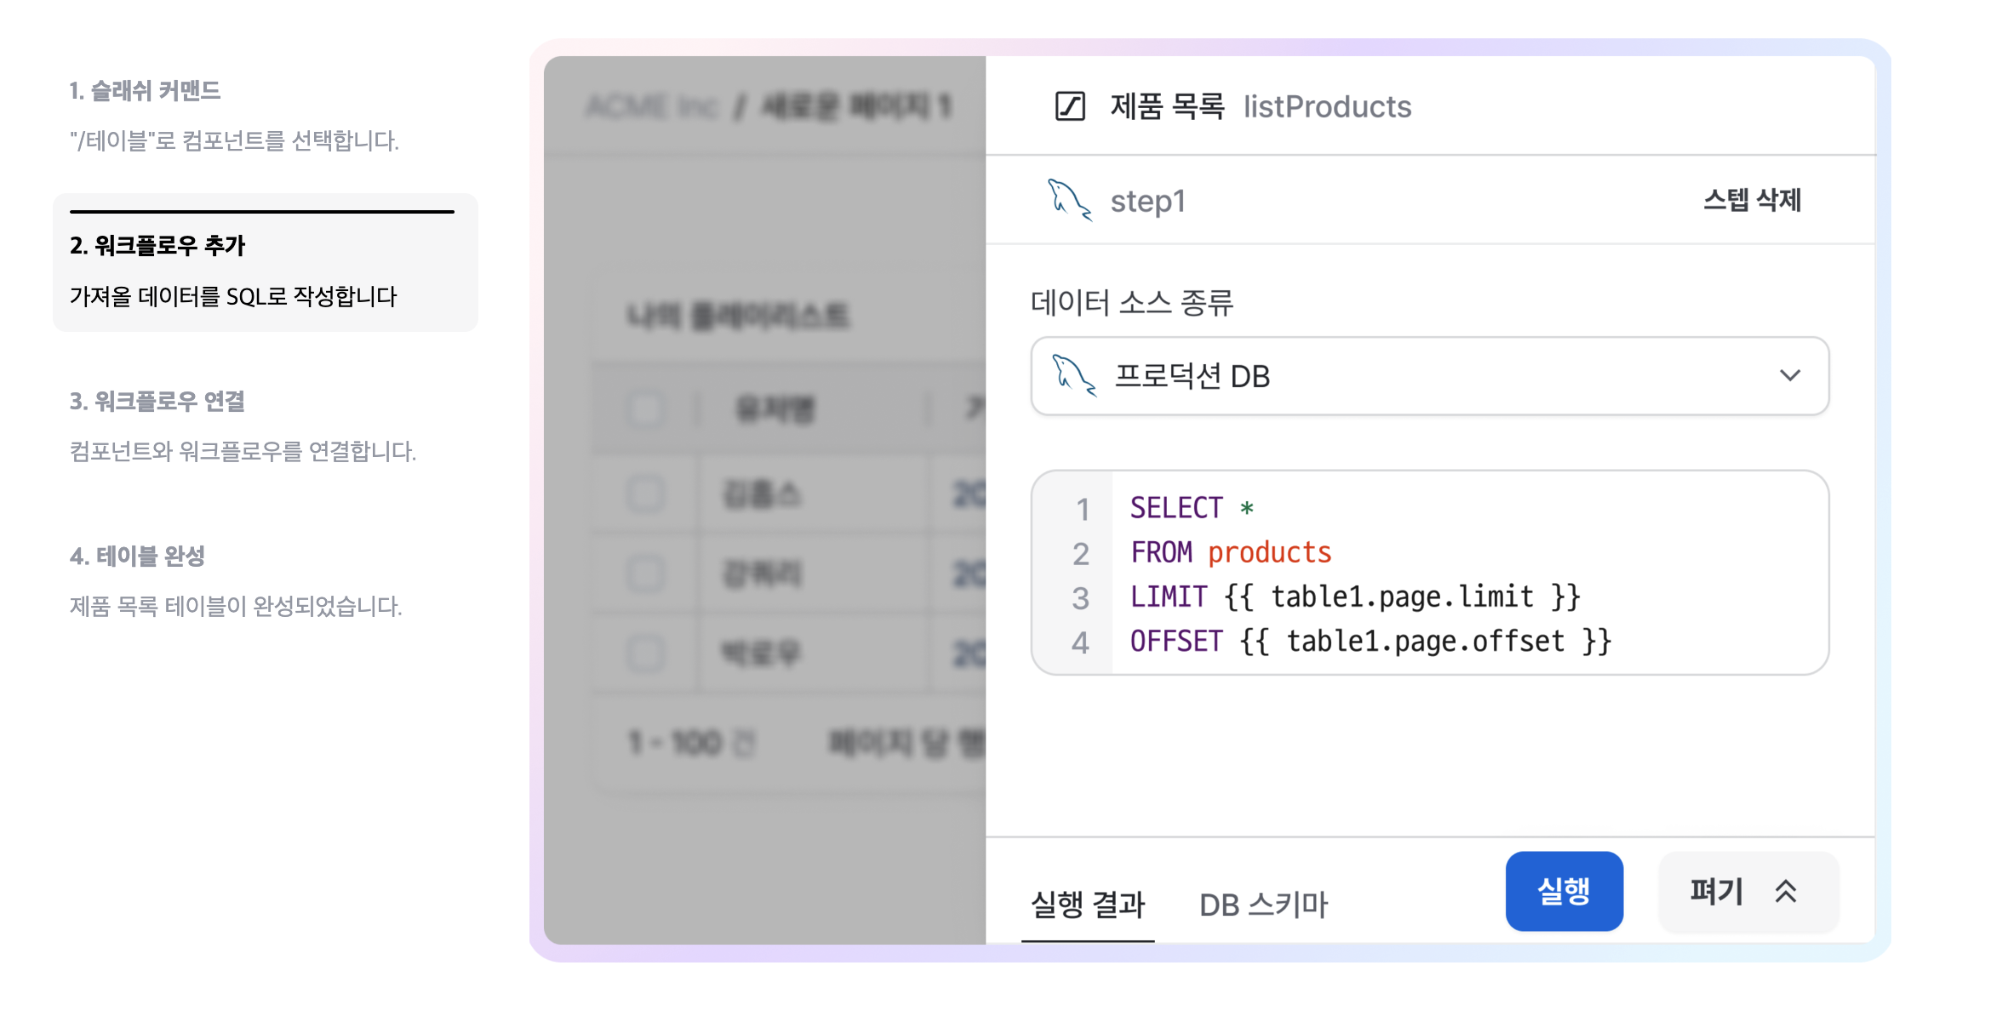Open the 프로덕션 DB data source dropdown

click(1429, 375)
